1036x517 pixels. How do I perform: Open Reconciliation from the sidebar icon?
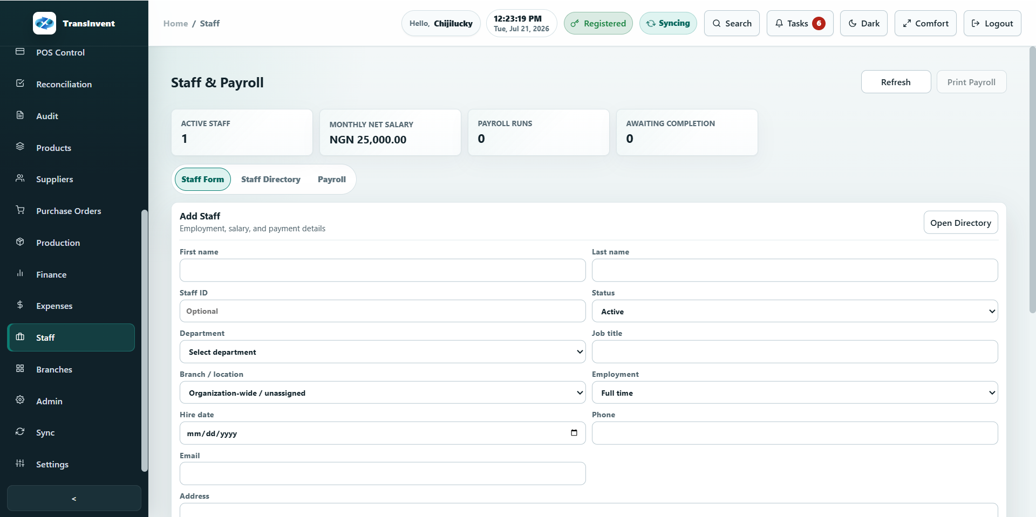click(x=20, y=84)
